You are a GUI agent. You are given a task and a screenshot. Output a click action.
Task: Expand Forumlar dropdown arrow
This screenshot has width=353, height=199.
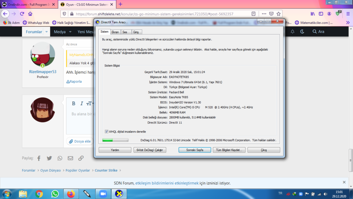tap(47, 32)
